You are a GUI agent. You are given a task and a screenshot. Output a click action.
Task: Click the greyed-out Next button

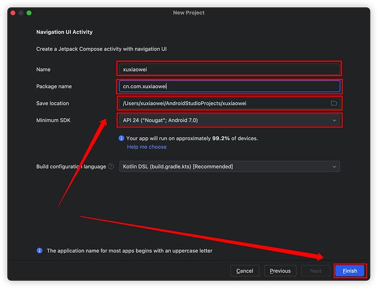(316, 271)
